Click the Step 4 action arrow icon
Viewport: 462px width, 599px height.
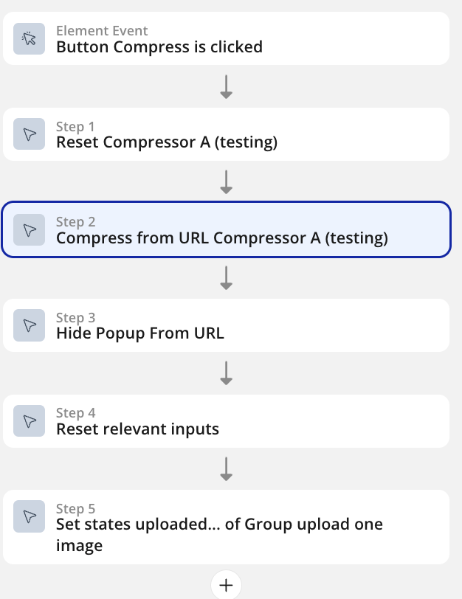pos(30,421)
